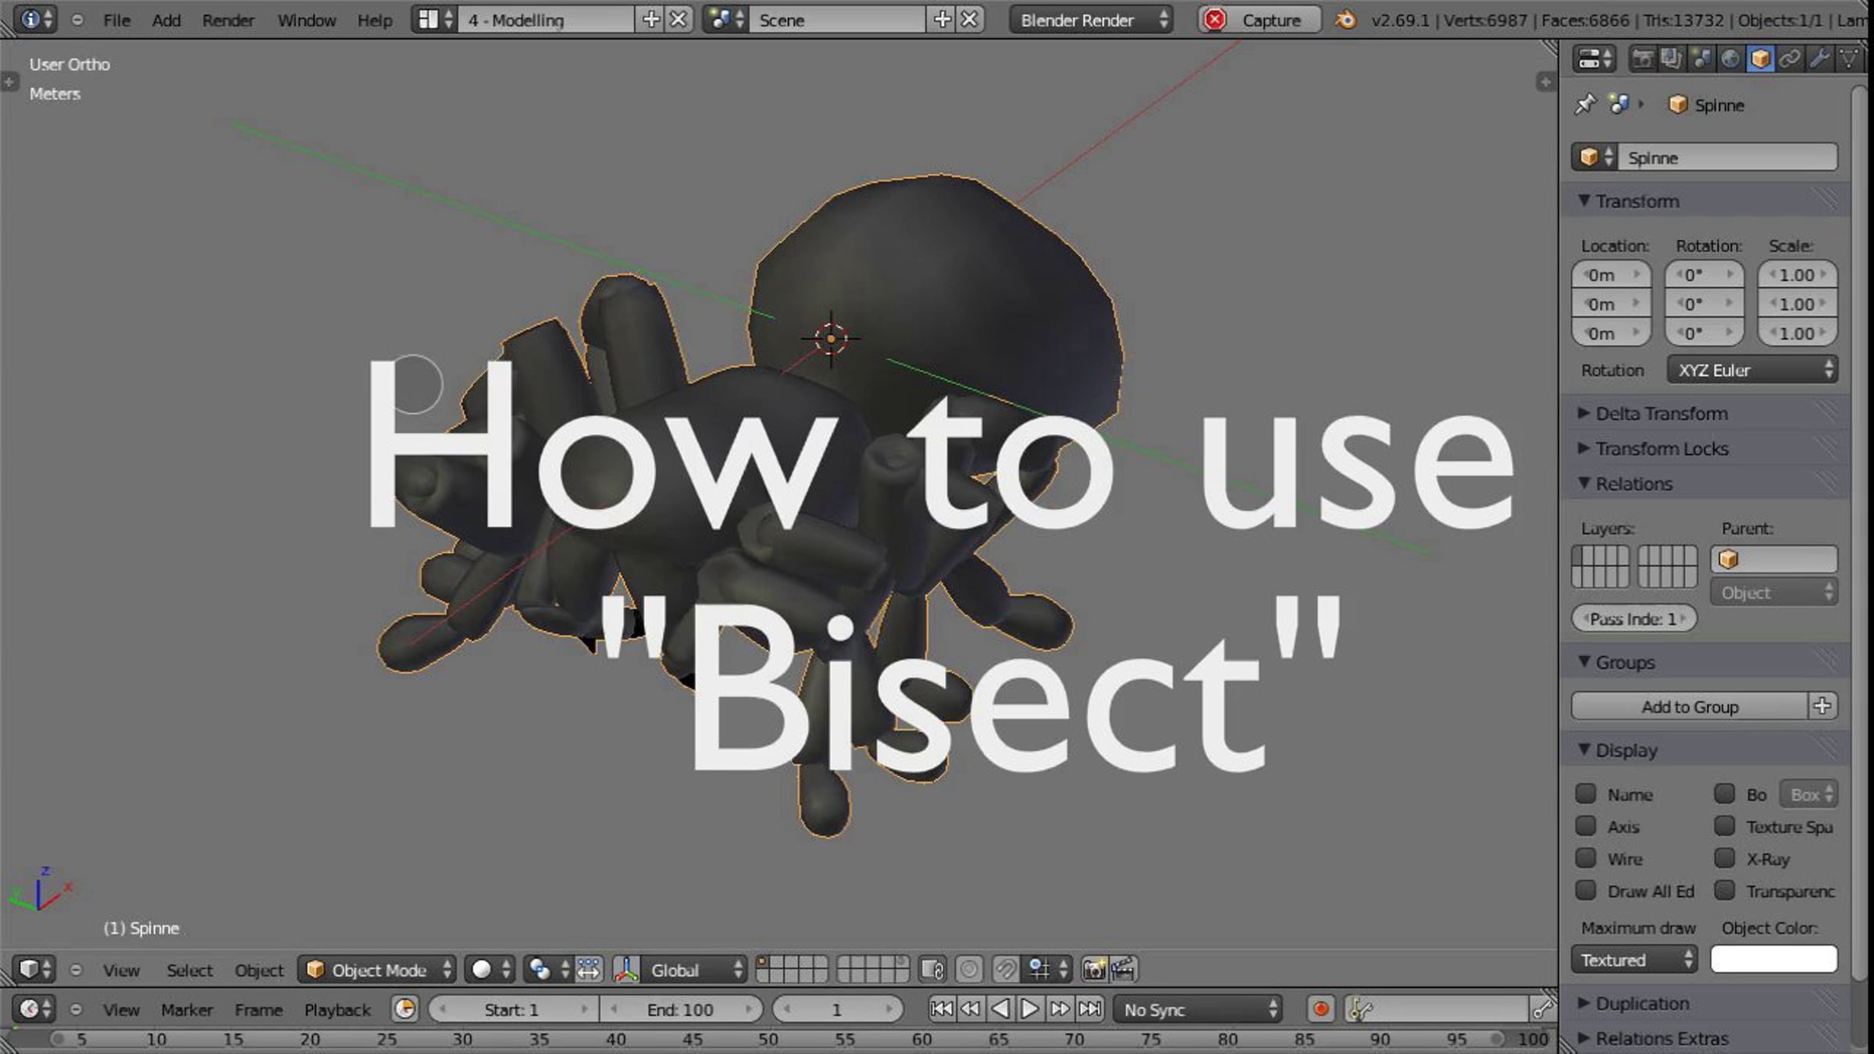Open the Render properties camera tab
1874x1054 pixels.
(1642, 59)
